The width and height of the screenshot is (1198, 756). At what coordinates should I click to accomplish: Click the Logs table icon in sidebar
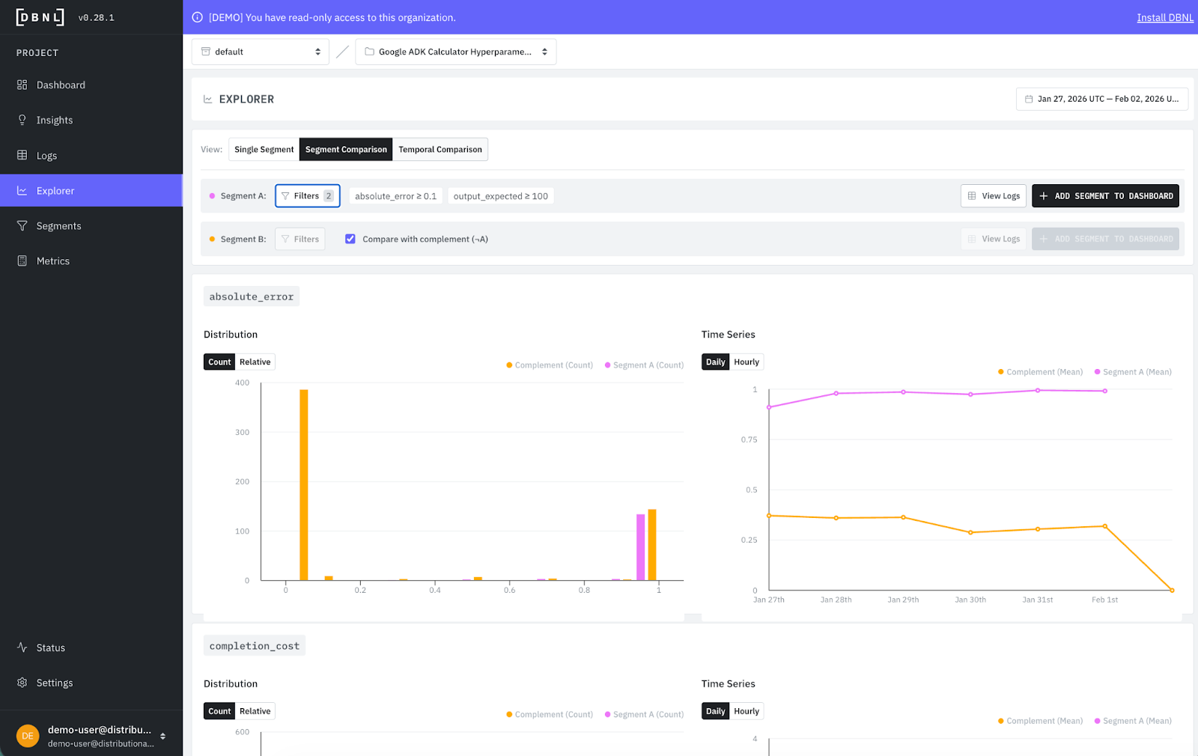[22, 156]
